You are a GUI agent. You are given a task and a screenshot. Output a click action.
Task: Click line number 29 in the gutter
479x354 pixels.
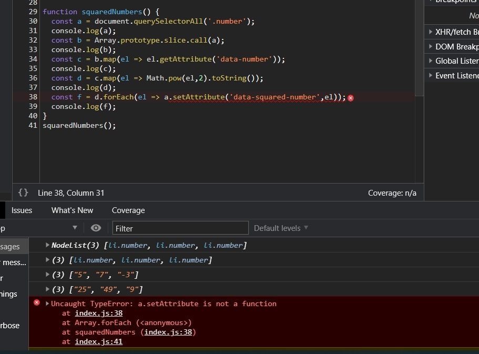(x=33, y=12)
